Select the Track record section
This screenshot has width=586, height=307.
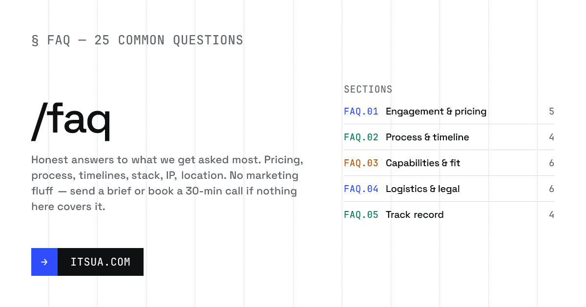tap(449, 215)
